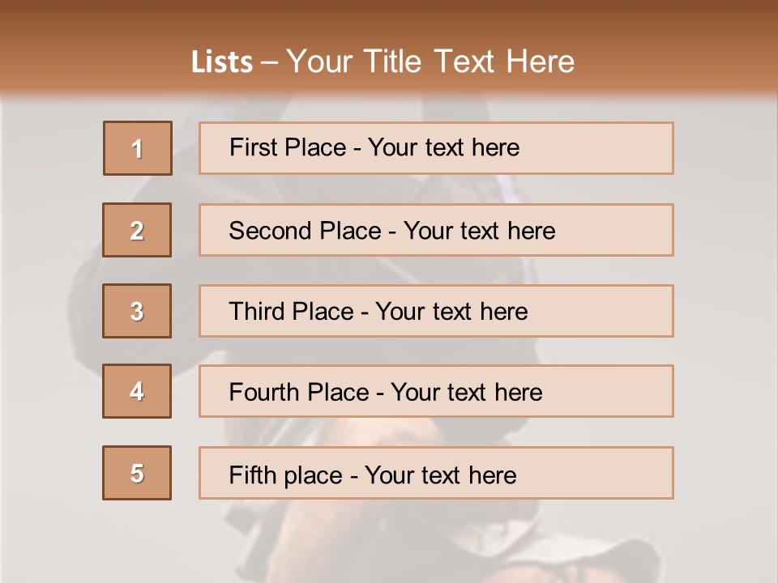Viewport: 778px width, 583px height.
Task: Click the number 5 square
Action: (137, 473)
